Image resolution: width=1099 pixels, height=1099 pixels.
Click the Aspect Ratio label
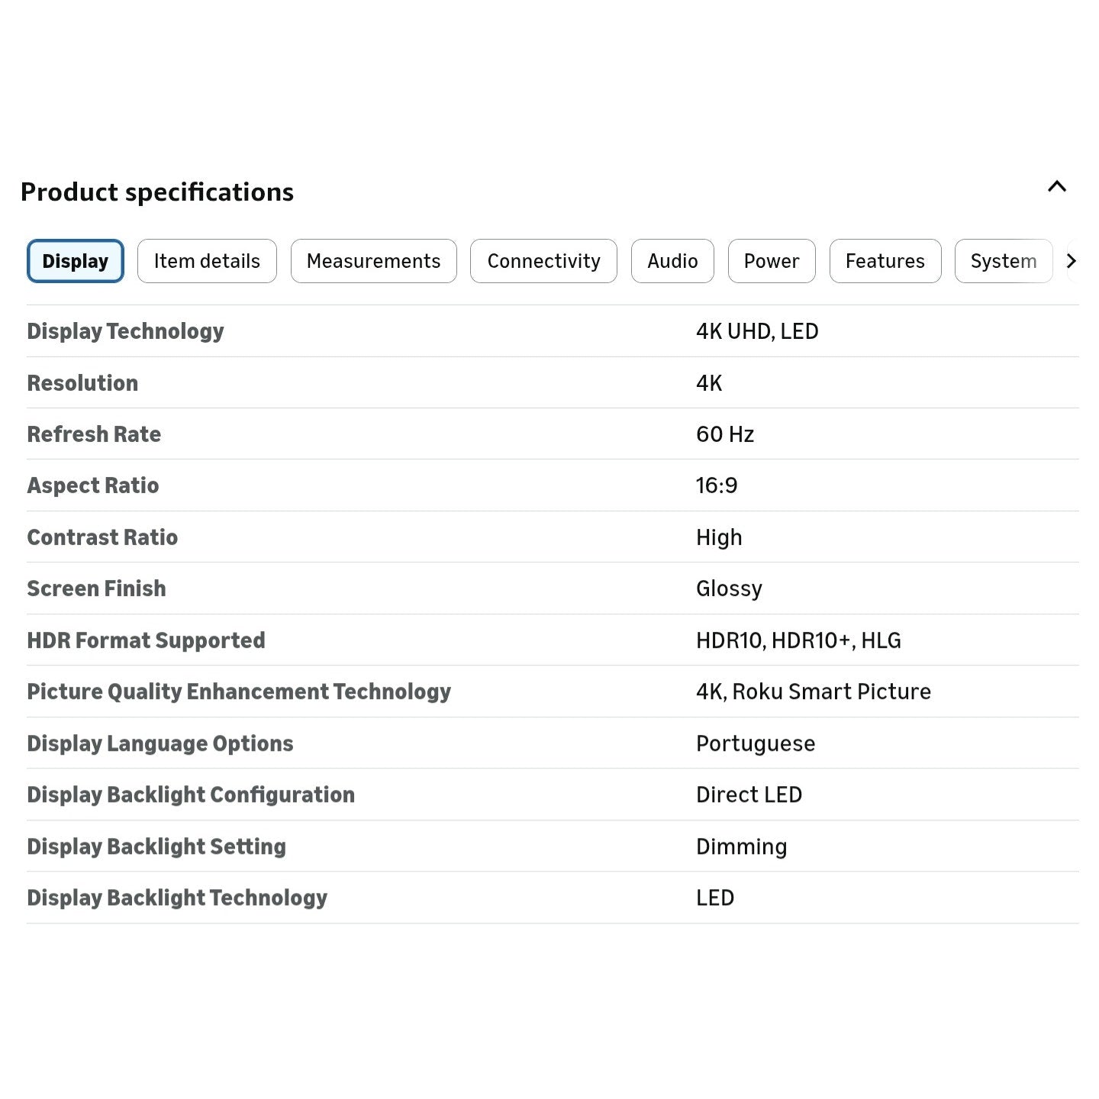pyautogui.click(x=93, y=485)
